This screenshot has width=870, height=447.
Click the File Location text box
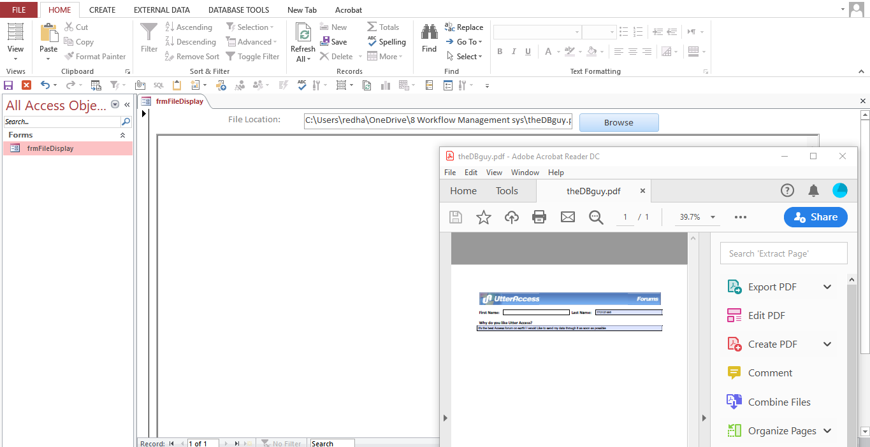tap(438, 120)
